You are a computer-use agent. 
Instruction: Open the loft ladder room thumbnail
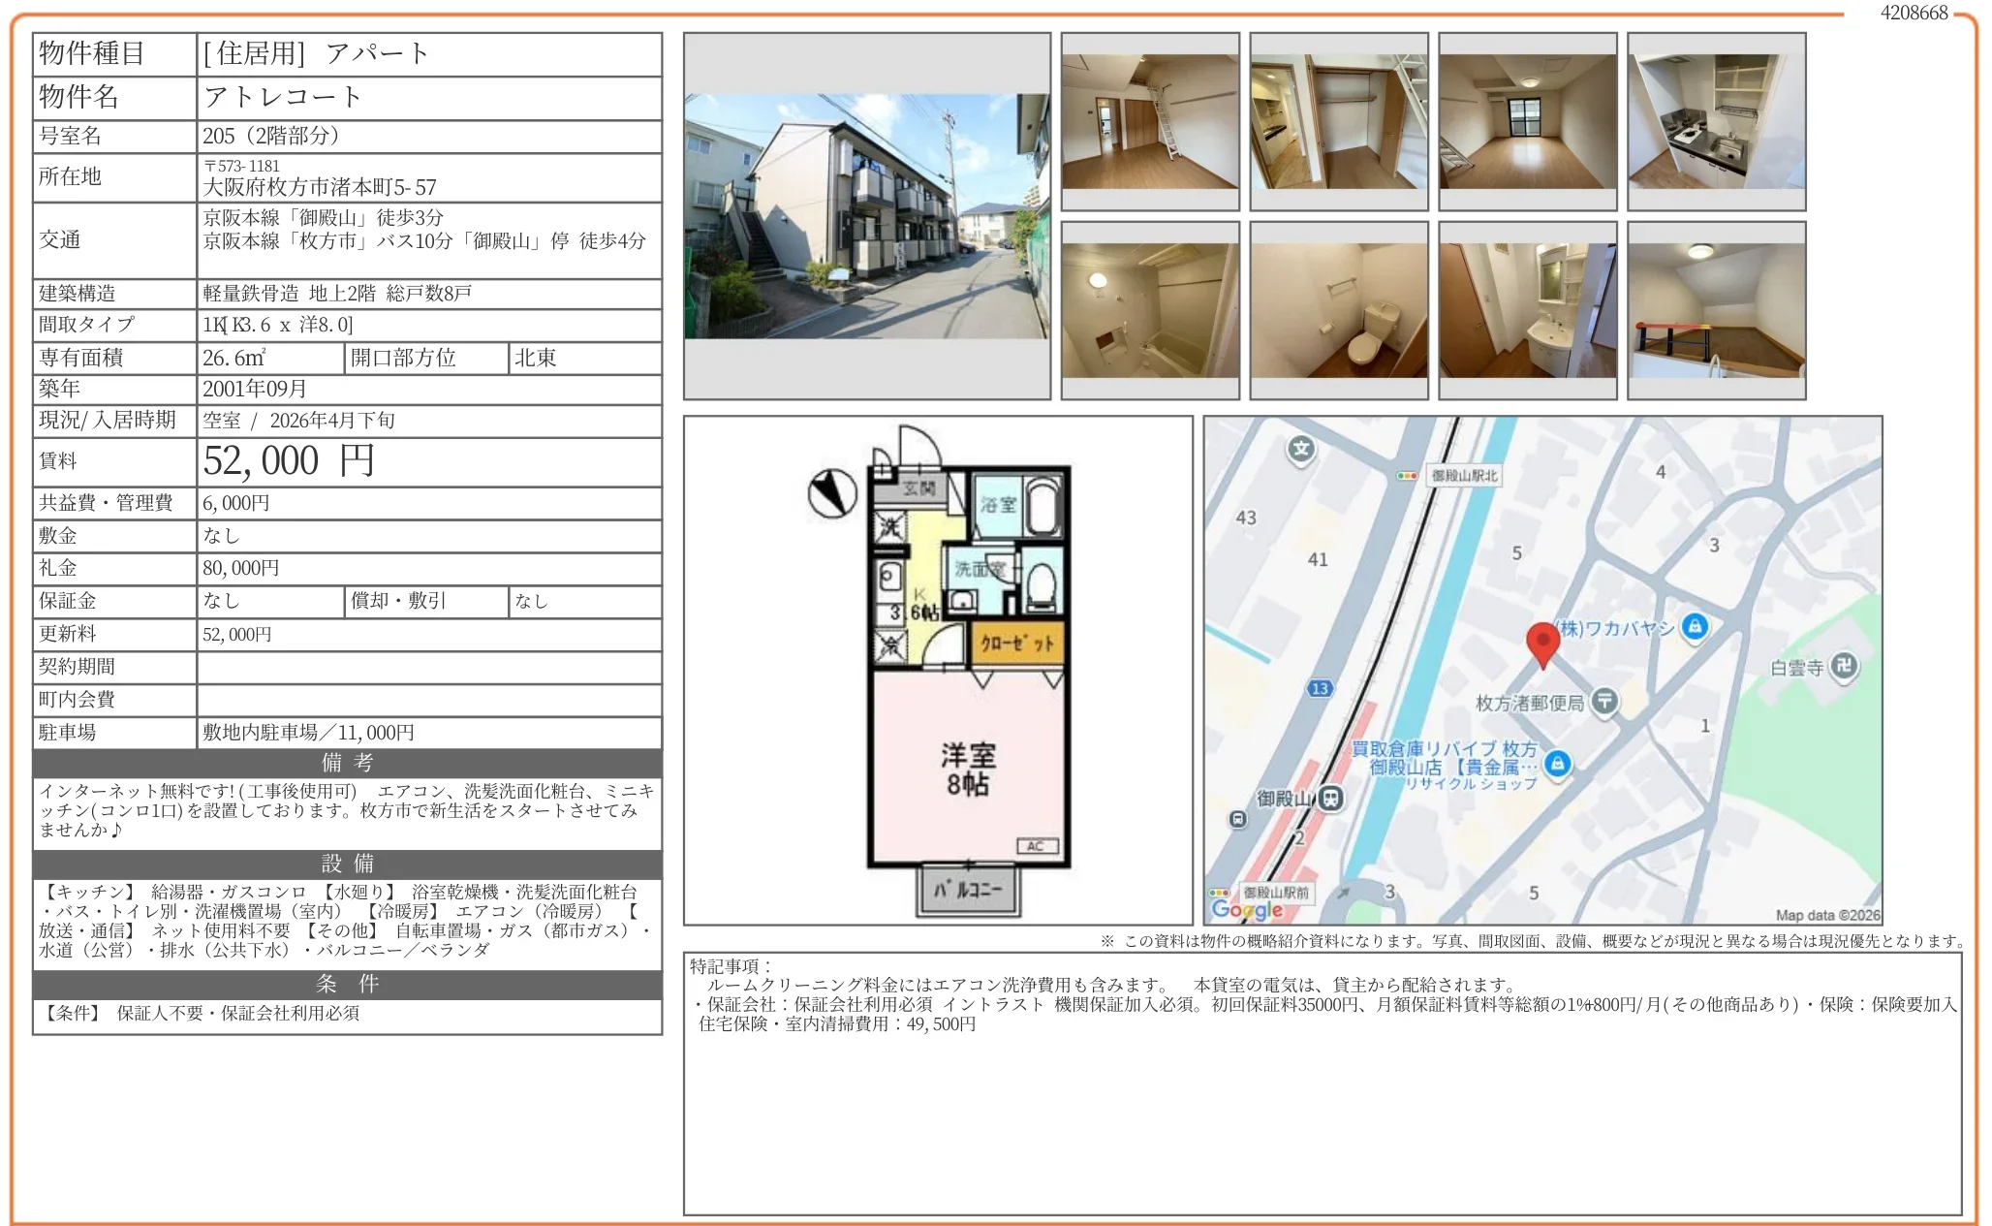click(x=1150, y=122)
